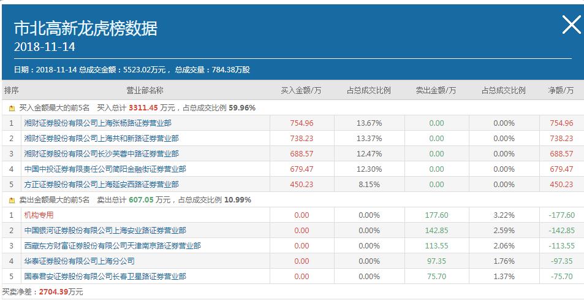Viewport: 584px width, 300px height.
Task: Click the 营业部名称 column header
Action: point(145,90)
